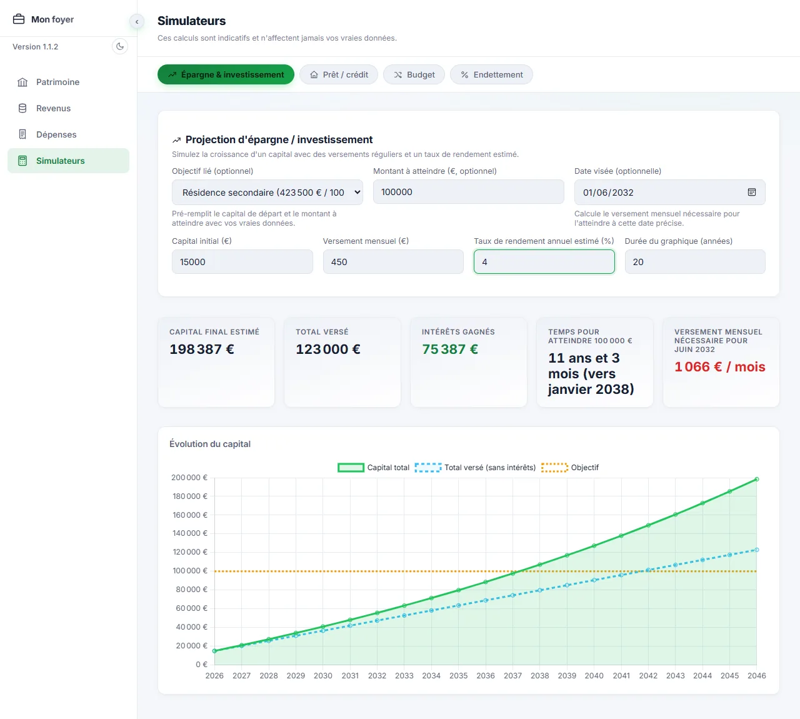The image size is (800, 719).
Task: Go to the Revenus page
Action: [68, 108]
